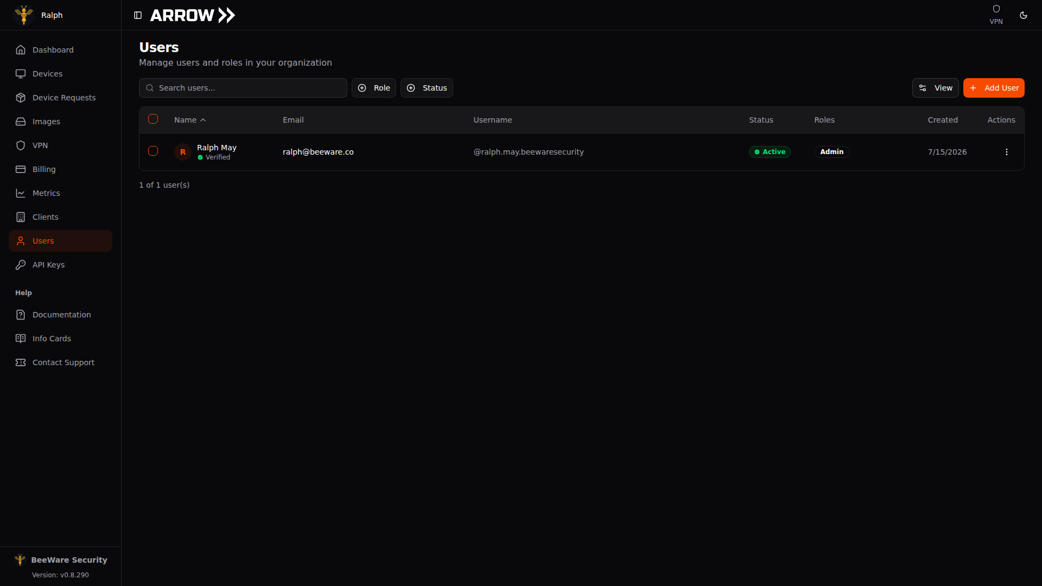Open the actions menu for Ralph May
The width and height of the screenshot is (1042, 586).
[x=1006, y=152]
